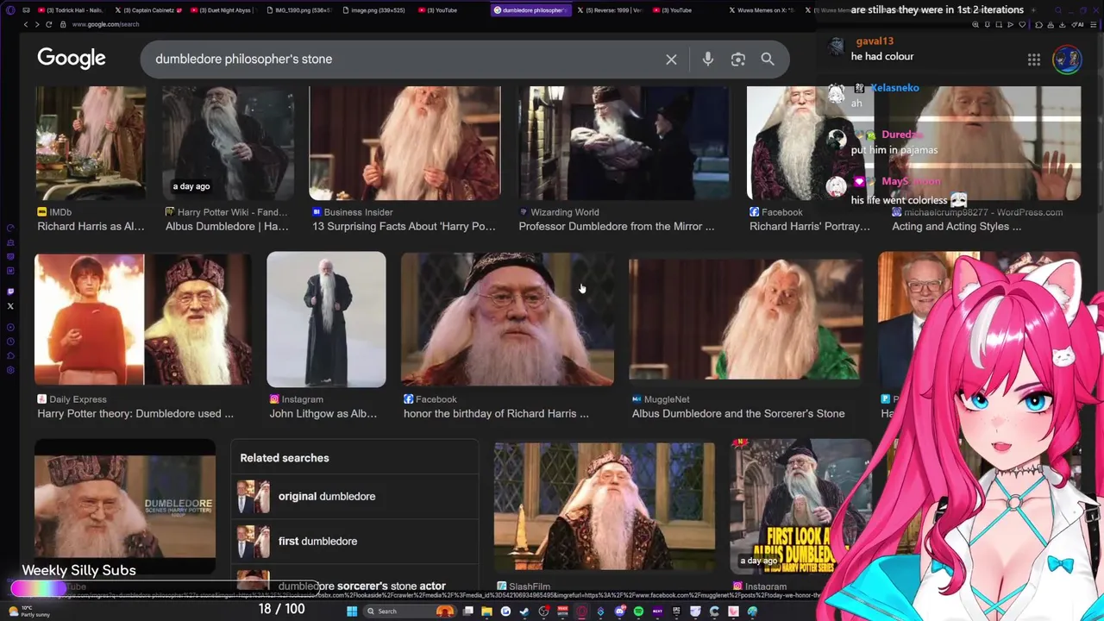Switch to the Reverse: 1999 X tab
Screen dimensions: 1104x621
tap(609, 9)
